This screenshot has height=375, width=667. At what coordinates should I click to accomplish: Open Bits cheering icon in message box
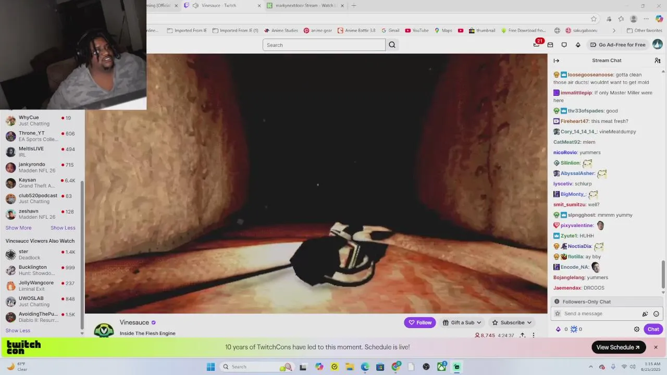pyautogui.click(x=645, y=314)
